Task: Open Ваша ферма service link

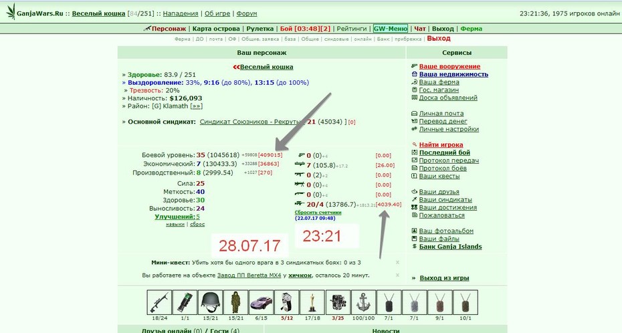Action: click(439, 82)
